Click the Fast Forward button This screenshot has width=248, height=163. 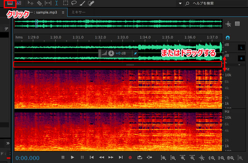(x=111, y=157)
